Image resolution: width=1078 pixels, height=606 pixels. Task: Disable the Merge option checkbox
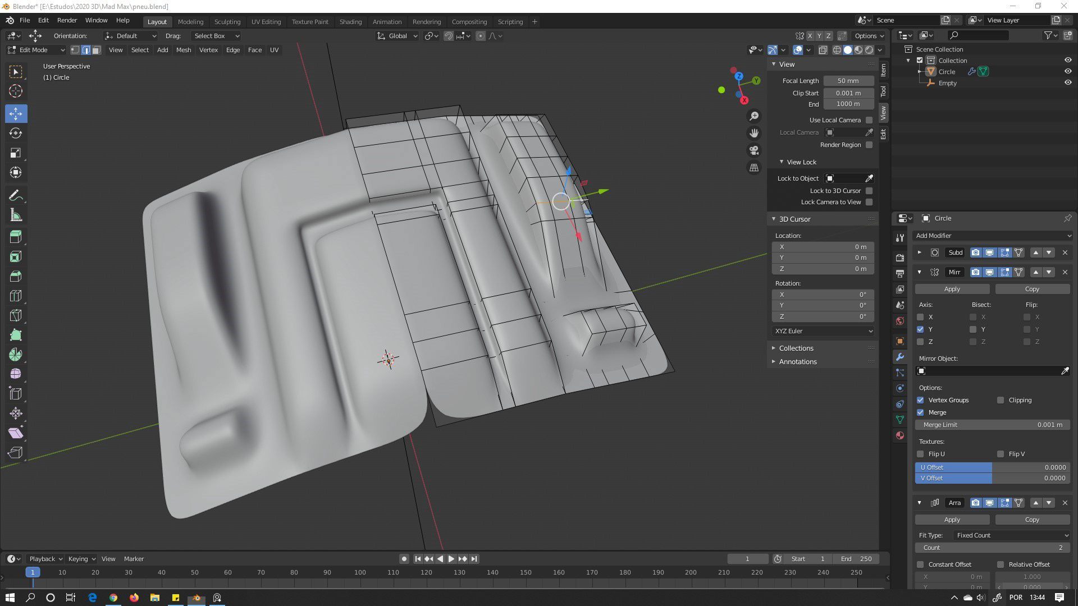pyautogui.click(x=920, y=412)
